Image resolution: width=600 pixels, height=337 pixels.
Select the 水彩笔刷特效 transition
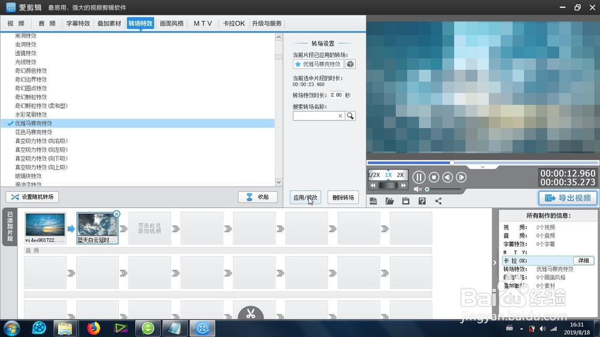coord(31,115)
